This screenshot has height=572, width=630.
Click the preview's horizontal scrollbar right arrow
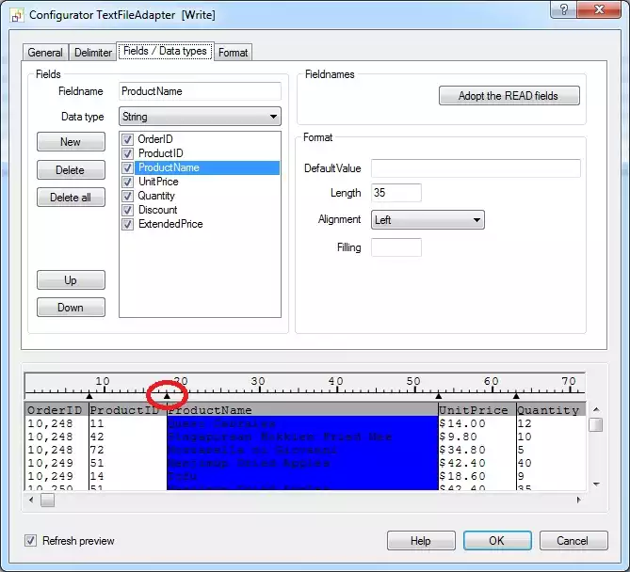point(579,500)
